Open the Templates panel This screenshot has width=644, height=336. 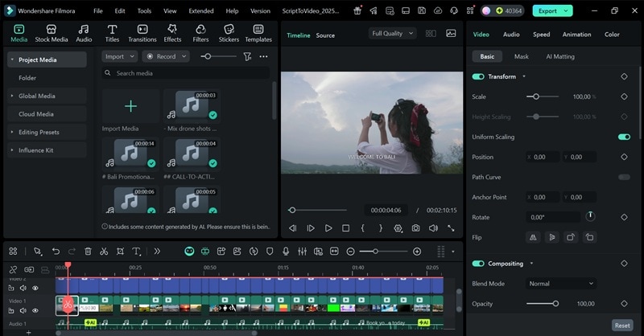pyautogui.click(x=258, y=33)
